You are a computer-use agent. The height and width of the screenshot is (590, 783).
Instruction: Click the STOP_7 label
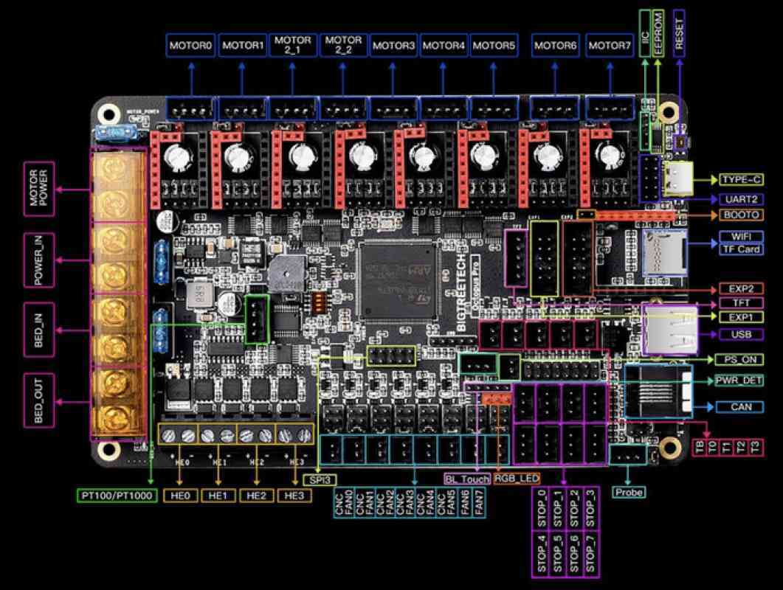click(x=590, y=554)
